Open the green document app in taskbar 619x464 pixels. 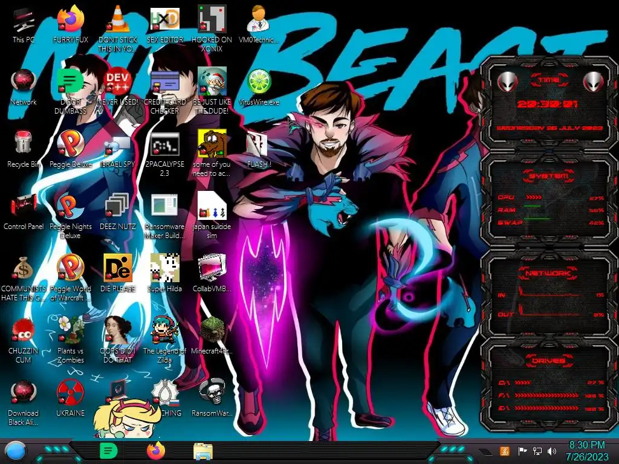108,451
